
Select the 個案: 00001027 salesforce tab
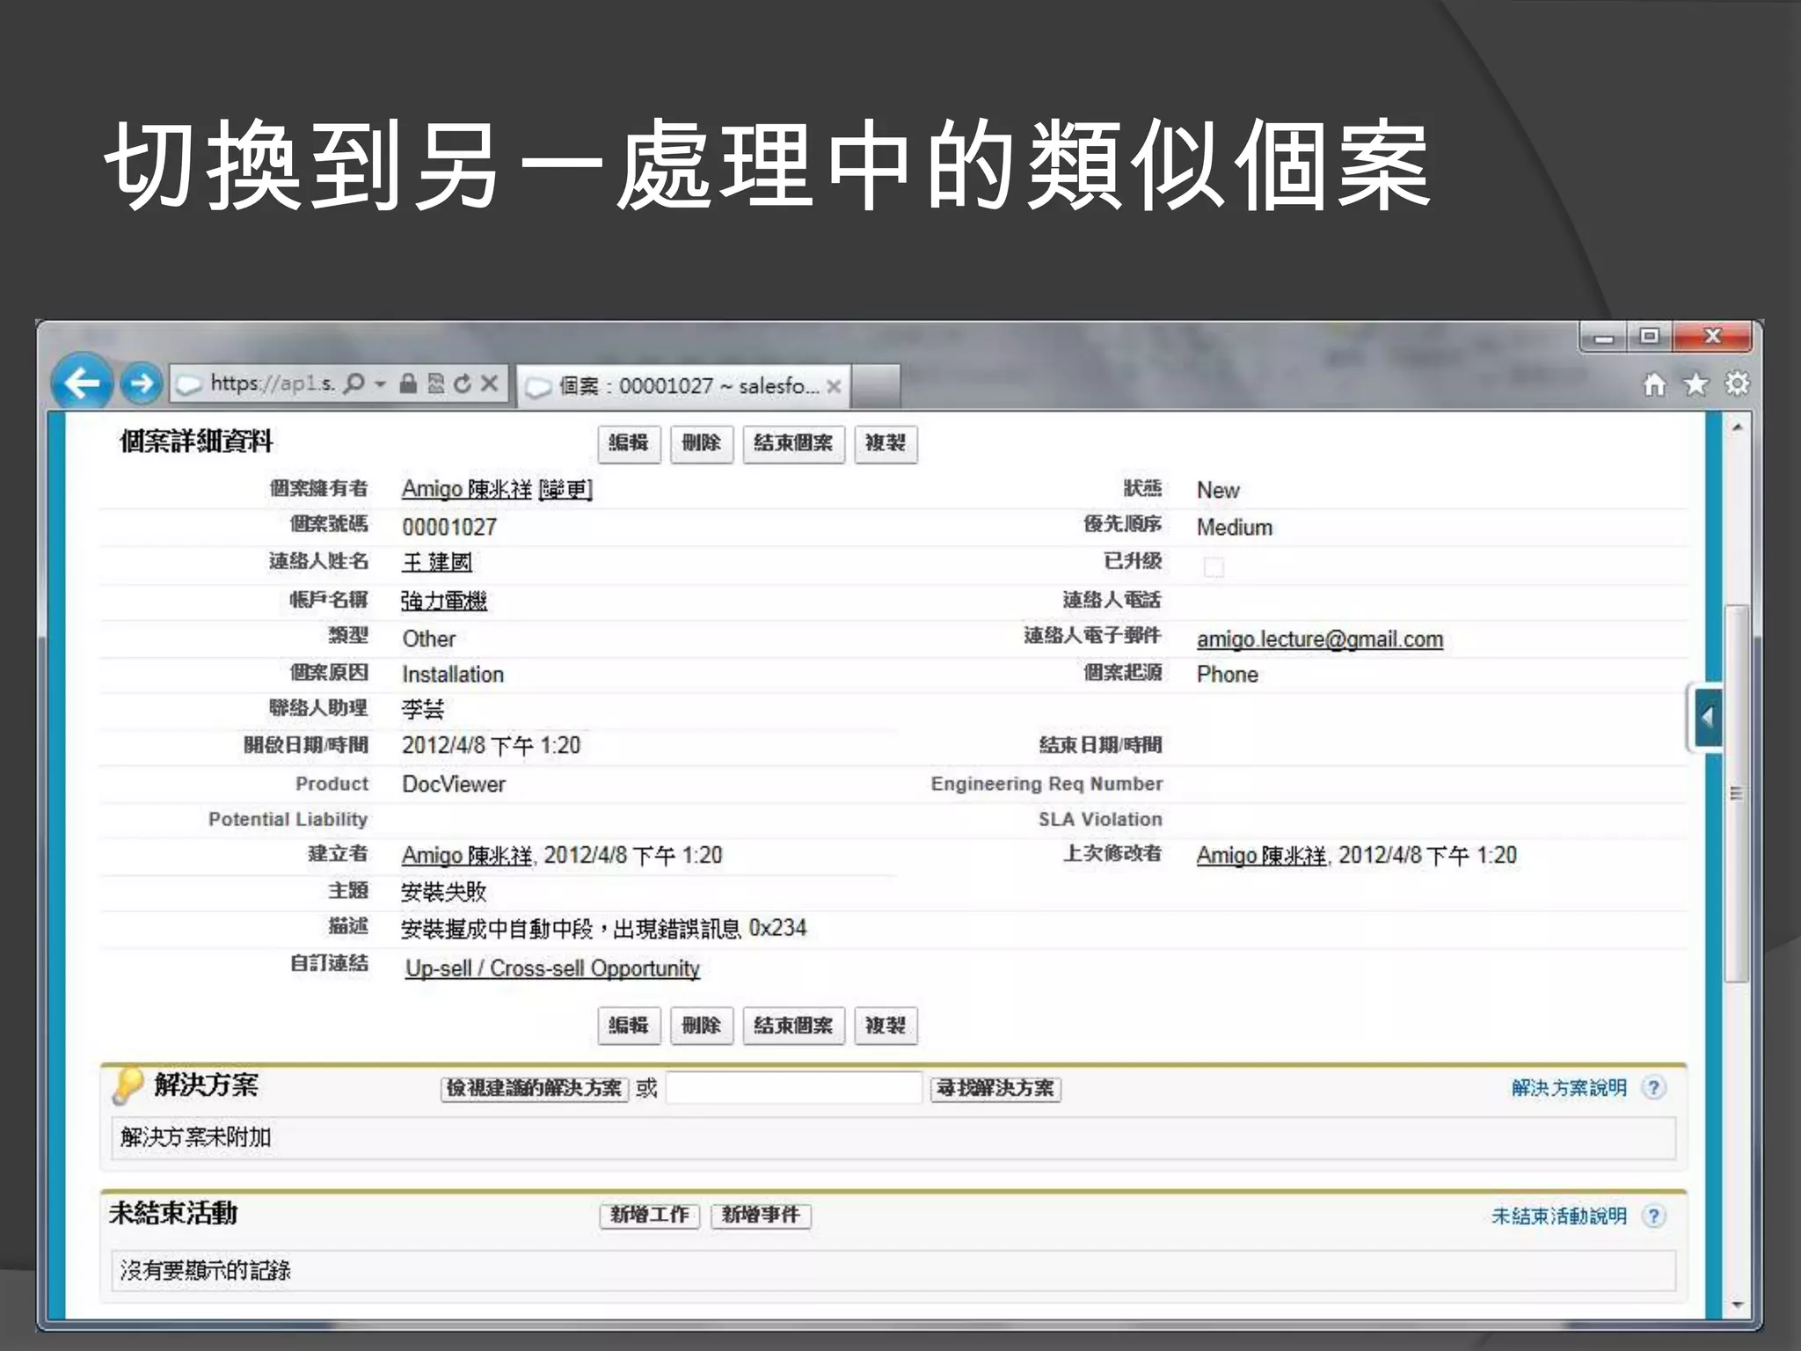click(x=682, y=386)
